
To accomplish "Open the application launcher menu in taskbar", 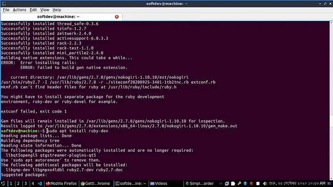I will click(x=3, y=183).
